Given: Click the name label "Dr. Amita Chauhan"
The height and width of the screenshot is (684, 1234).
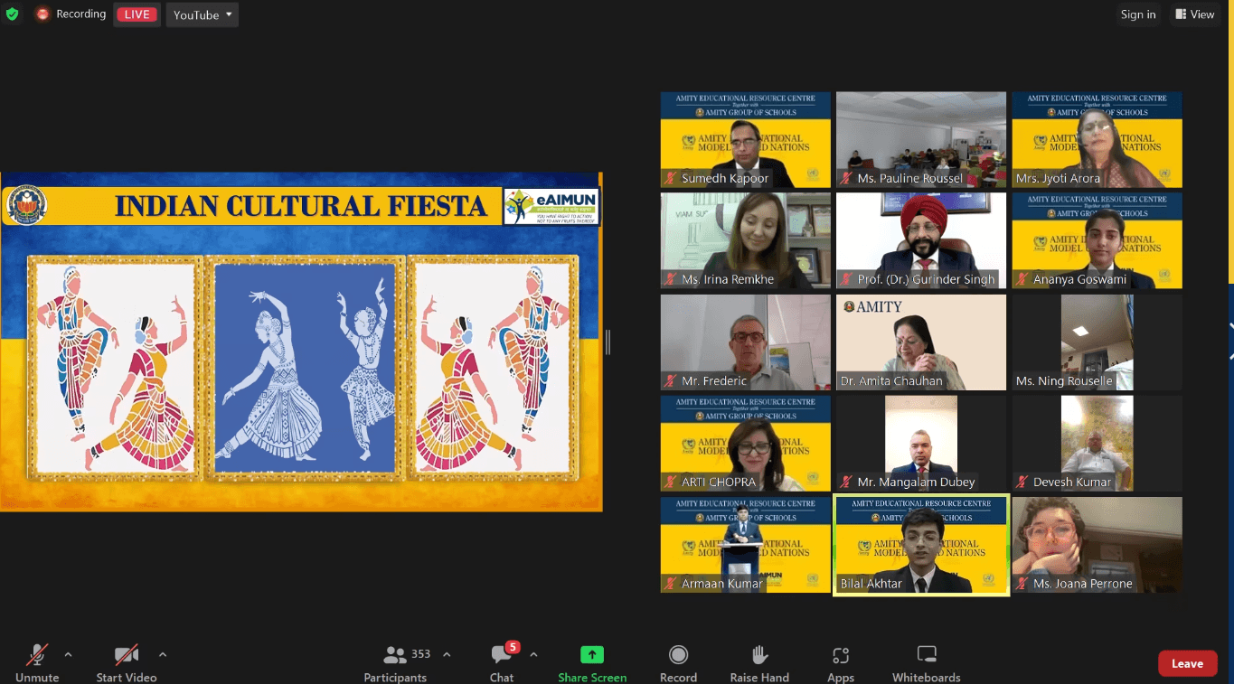Looking at the screenshot, I should click(891, 381).
